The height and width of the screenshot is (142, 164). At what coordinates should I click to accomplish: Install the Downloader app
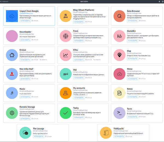tap(25, 40)
